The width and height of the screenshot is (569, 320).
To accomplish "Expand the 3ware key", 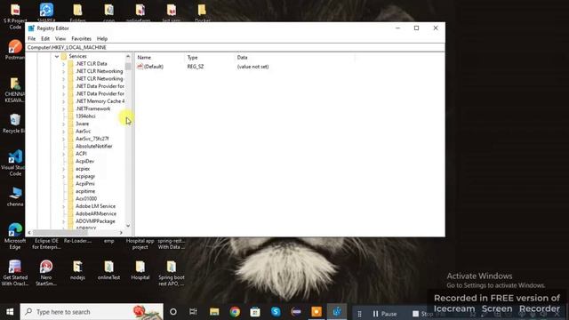I will point(63,124).
